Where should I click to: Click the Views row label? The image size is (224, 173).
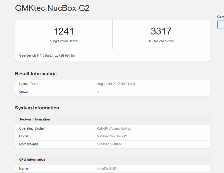[23, 92]
